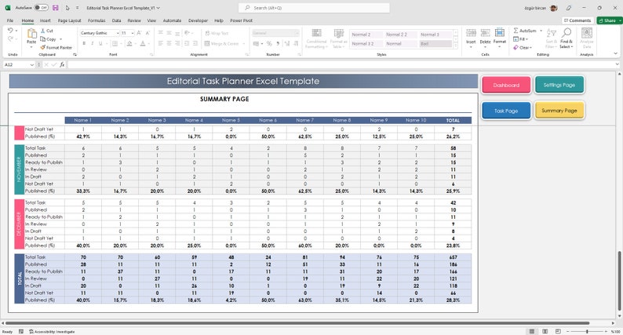
Task: Click the Save icon in title bar
Action: 56,8
